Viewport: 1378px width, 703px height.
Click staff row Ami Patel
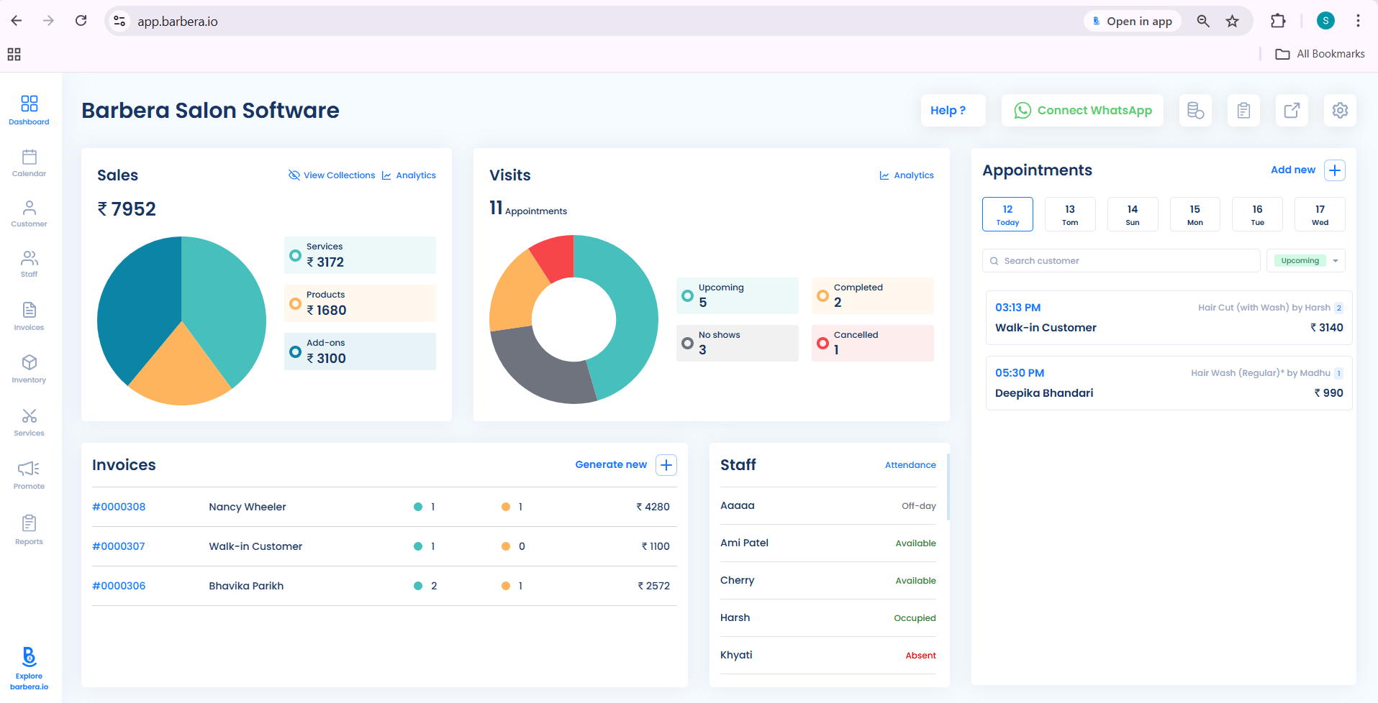pos(828,543)
